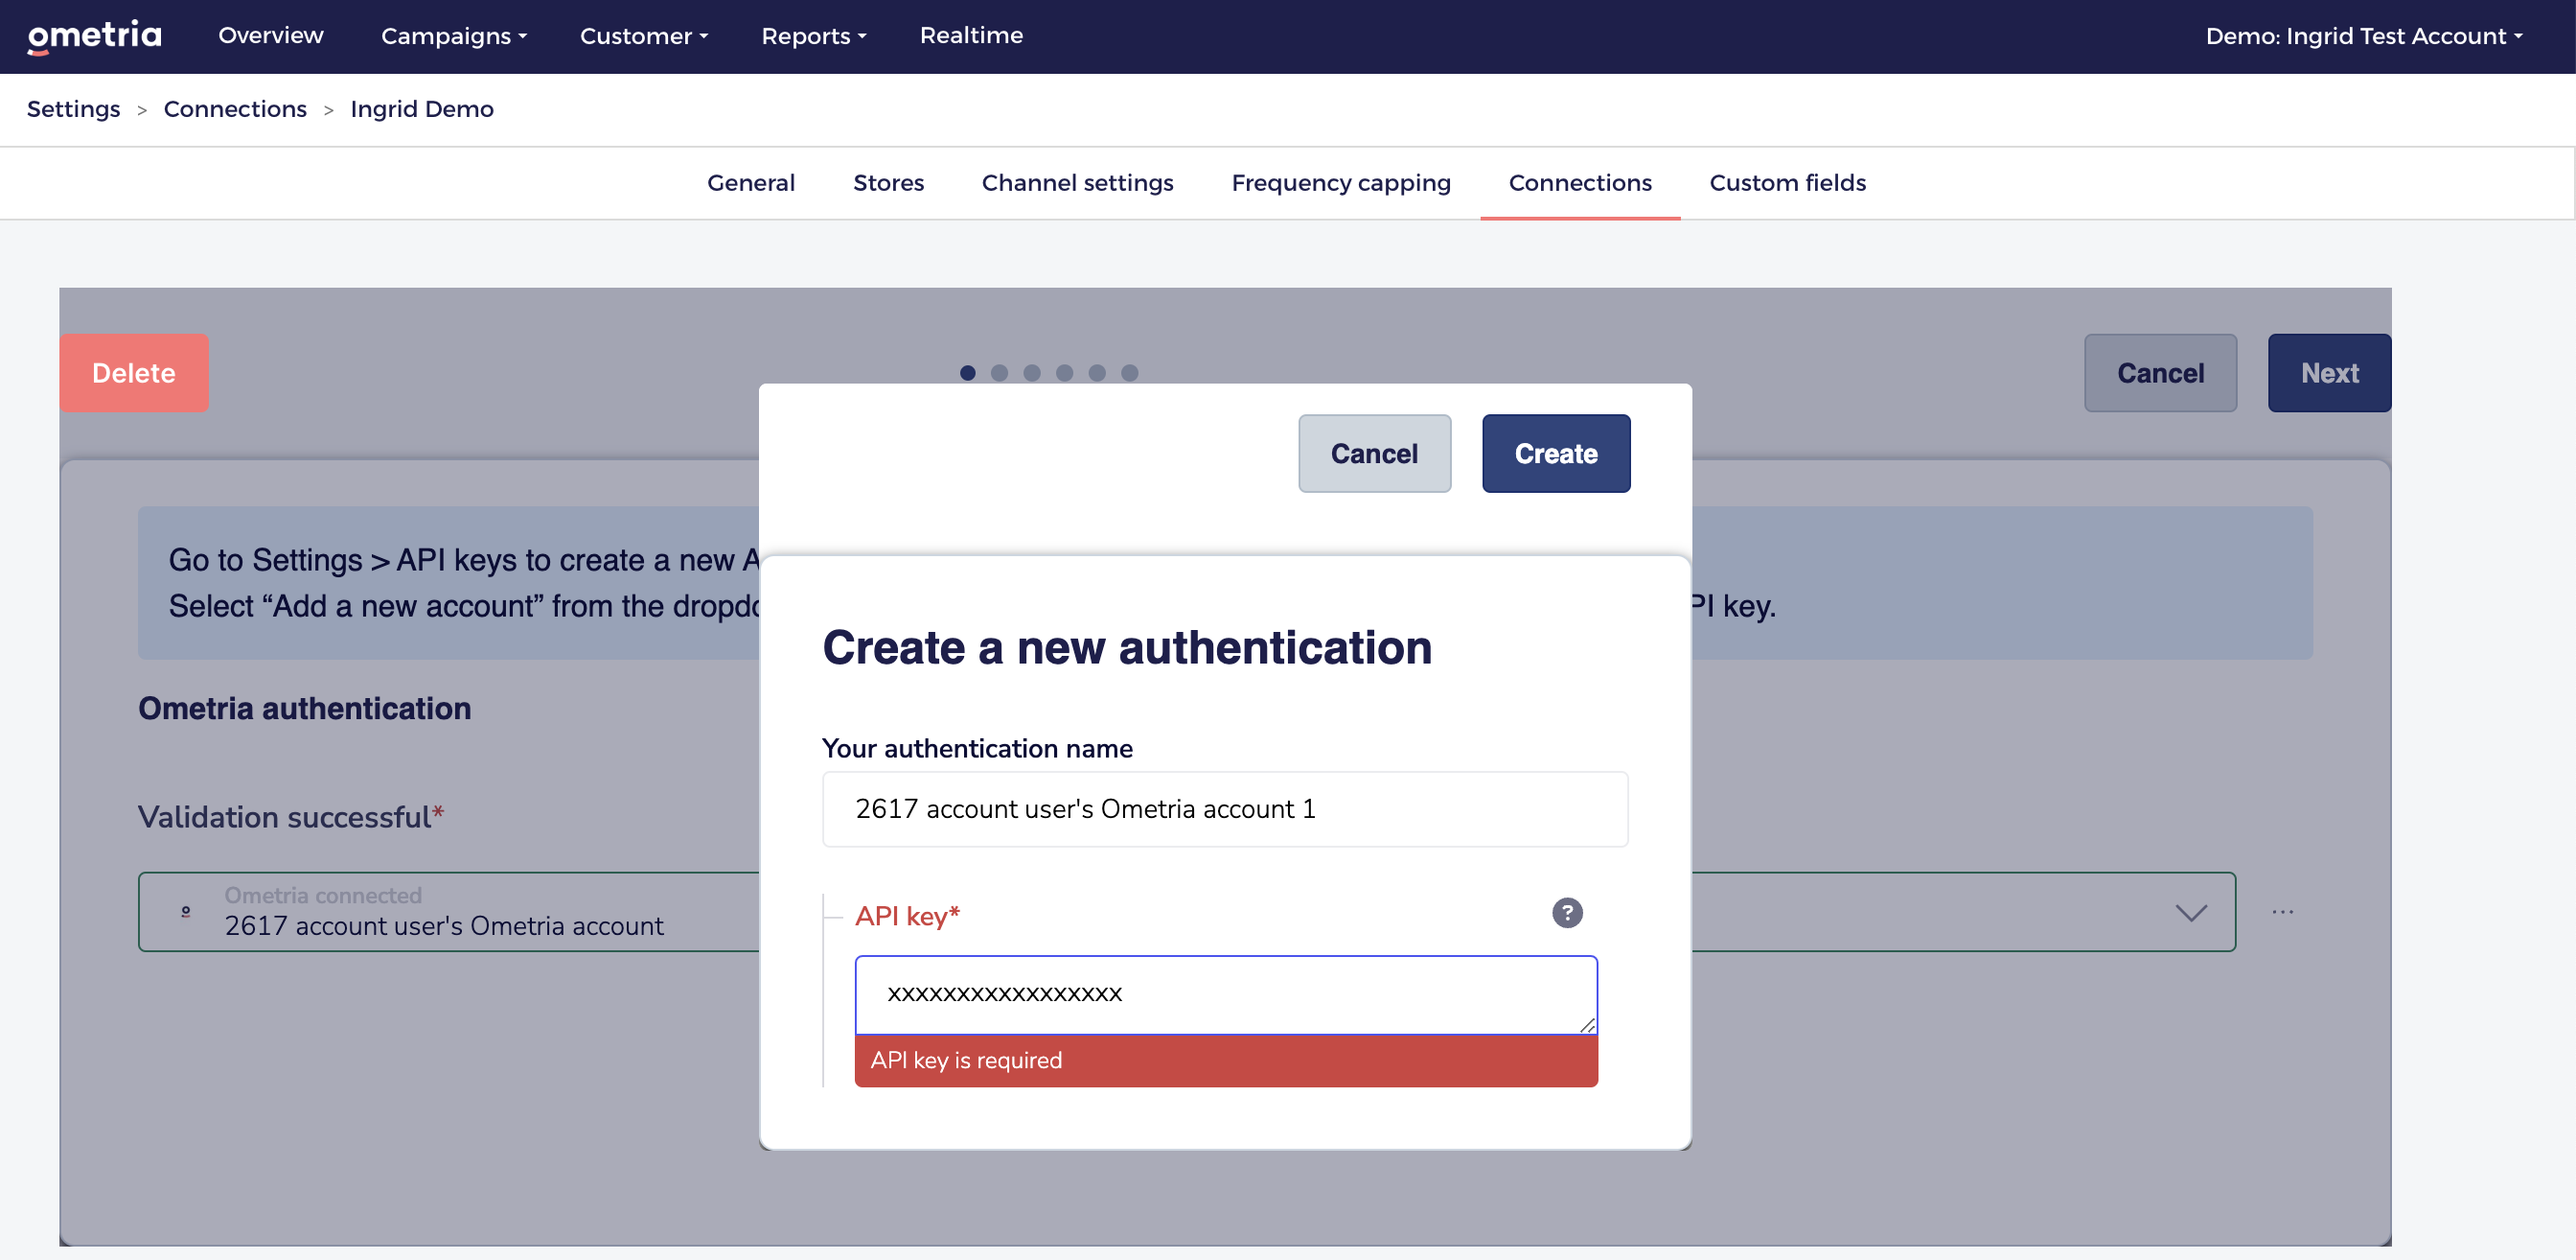Open the three-dot options menu beside the dropdown
This screenshot has width=2576, height=1260.
click(x=2283, y=912)
